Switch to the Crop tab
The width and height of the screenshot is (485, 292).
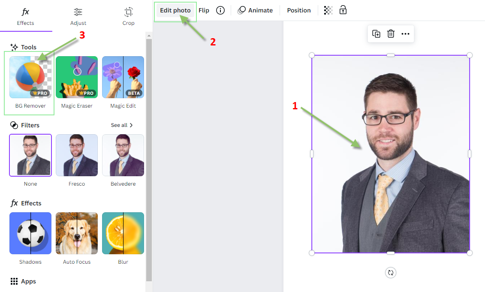pos(128,15)
